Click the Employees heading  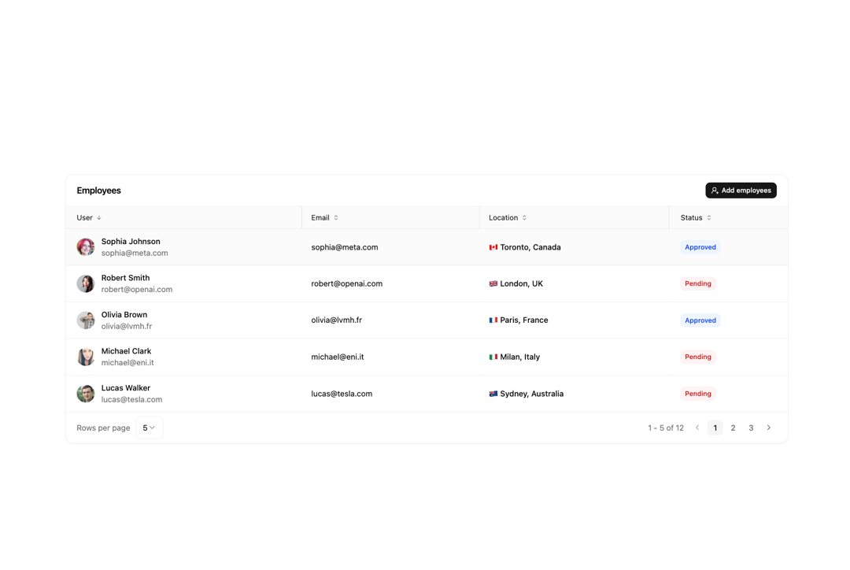[x=98, y=191]
